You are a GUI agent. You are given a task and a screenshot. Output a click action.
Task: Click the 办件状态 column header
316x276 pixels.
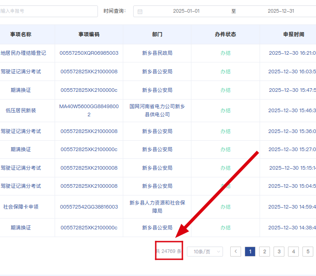pos(225,34)
